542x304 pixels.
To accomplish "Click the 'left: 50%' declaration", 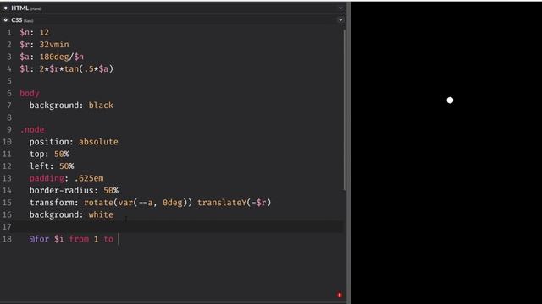I will point(52,166).
